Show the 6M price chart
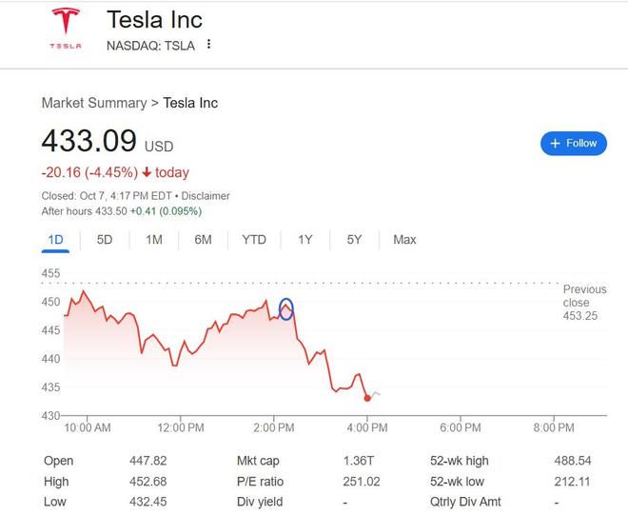 click(x=203, y=240)
